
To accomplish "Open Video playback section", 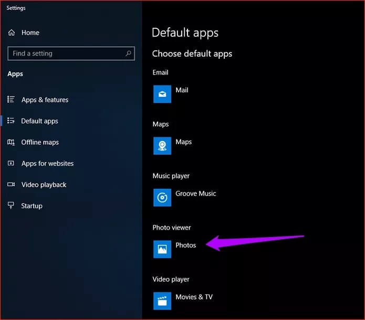I will (x=44, y=185).
